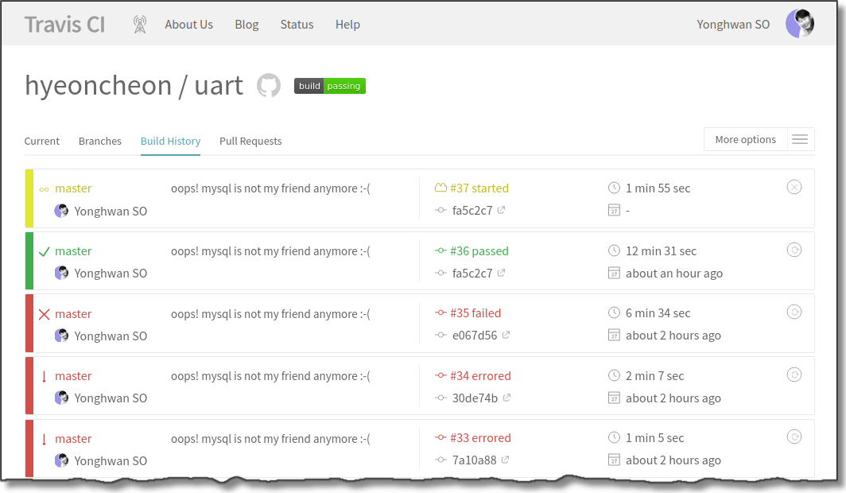Go to the Status page
Image resolution: width=846 pixels, height=493 pixels.
297,25
